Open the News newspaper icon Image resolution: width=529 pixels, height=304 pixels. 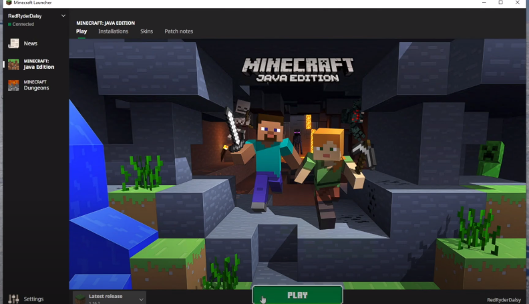click(x=13, y=43)
